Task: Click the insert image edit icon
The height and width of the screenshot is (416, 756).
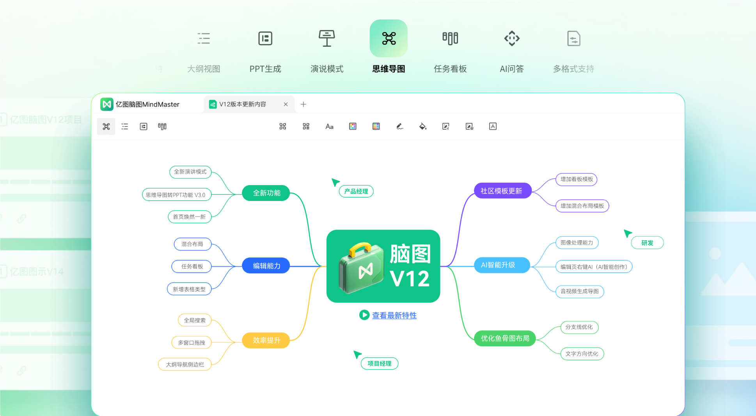Action: [x=446, y=126]
